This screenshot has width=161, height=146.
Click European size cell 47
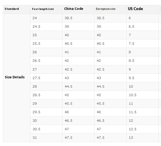click(x=99, y=129)
